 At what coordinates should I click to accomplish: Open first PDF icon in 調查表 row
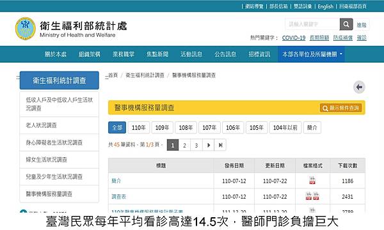(x=308, y=196)
